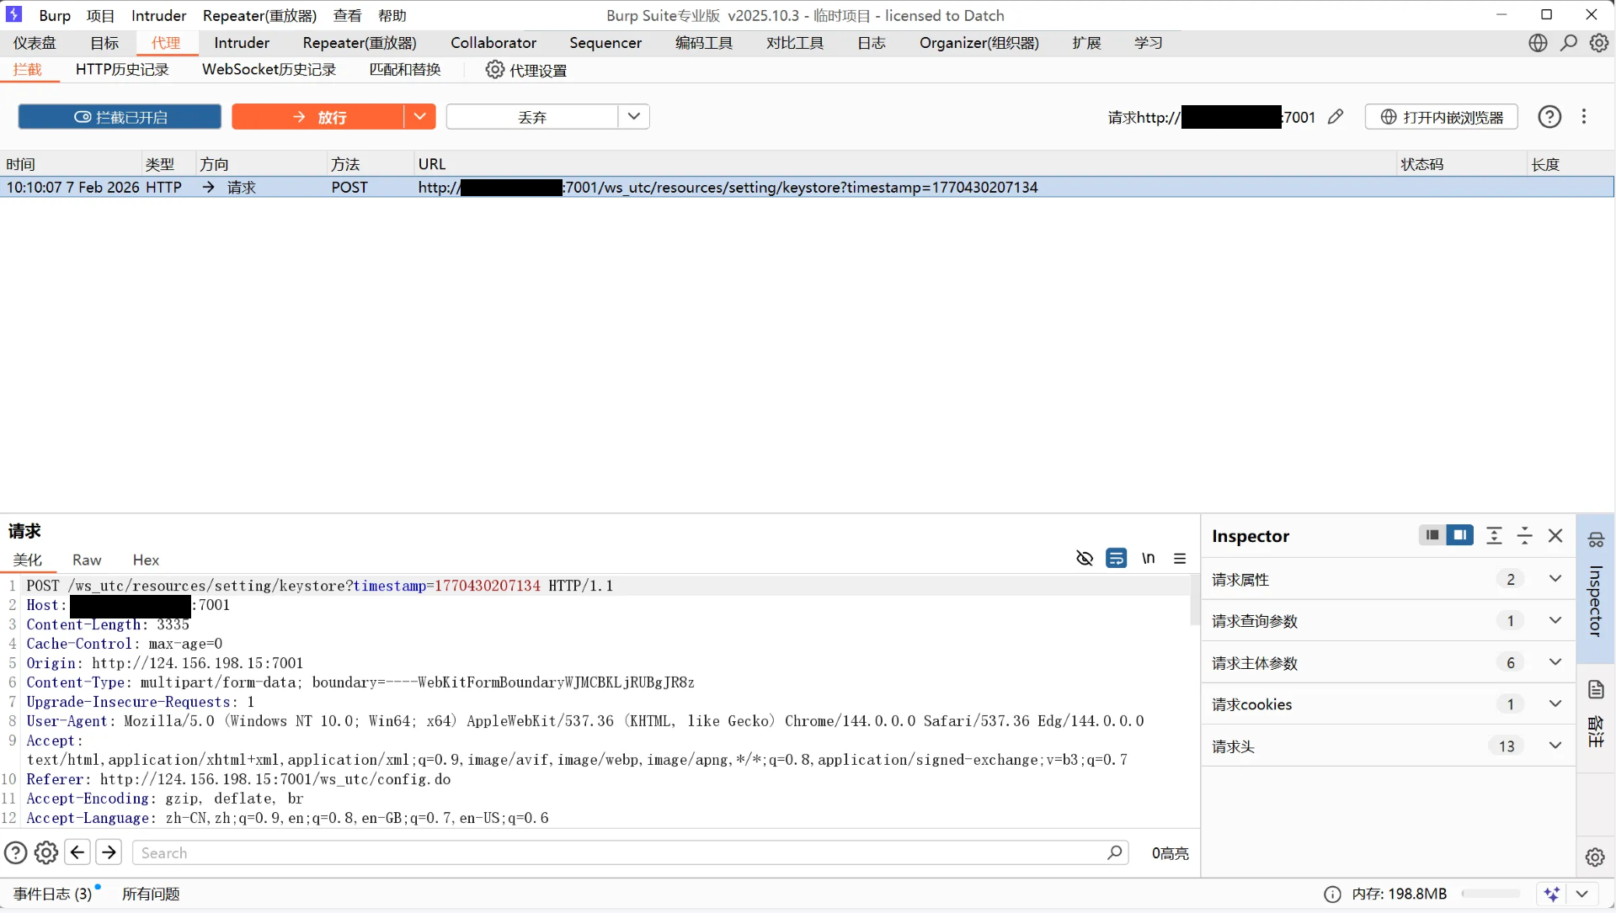Switch to the 仪表盘 tab
The height and width of the screenshot is (913, 1616).
tap(35, 43)
